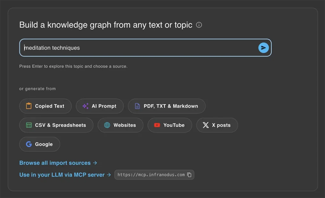The height and width of the screenshot is (198, 325).
Task: Generate graph from Websites
Action: click(x=120, y=125)
